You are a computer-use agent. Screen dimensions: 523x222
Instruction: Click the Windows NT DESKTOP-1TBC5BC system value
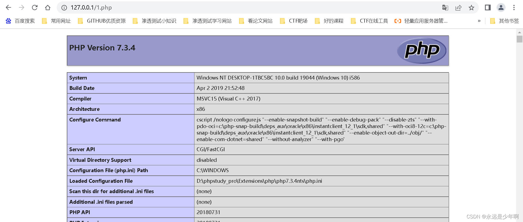click(278, 78)
